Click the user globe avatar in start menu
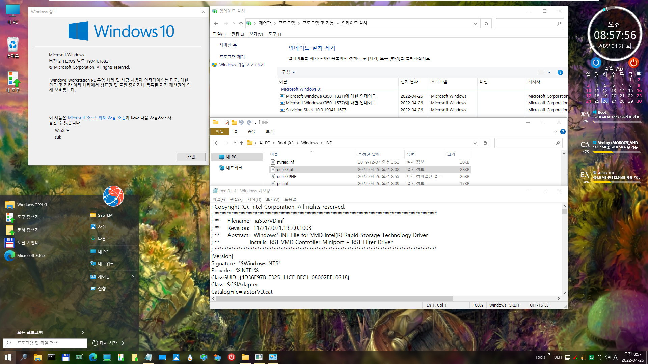This screenshot has width=648, height=364. 113,196
